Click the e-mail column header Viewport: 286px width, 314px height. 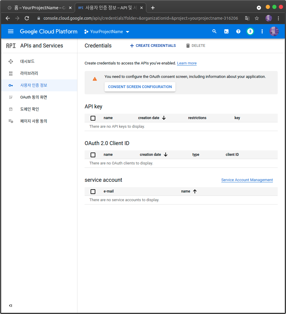coord(108,191)
